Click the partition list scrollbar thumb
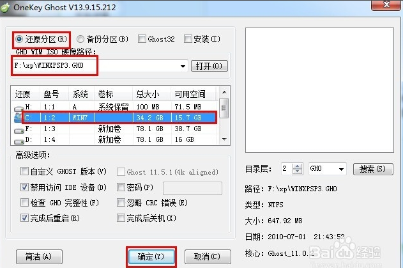This screenshot has height=268, width=403. 224,108
